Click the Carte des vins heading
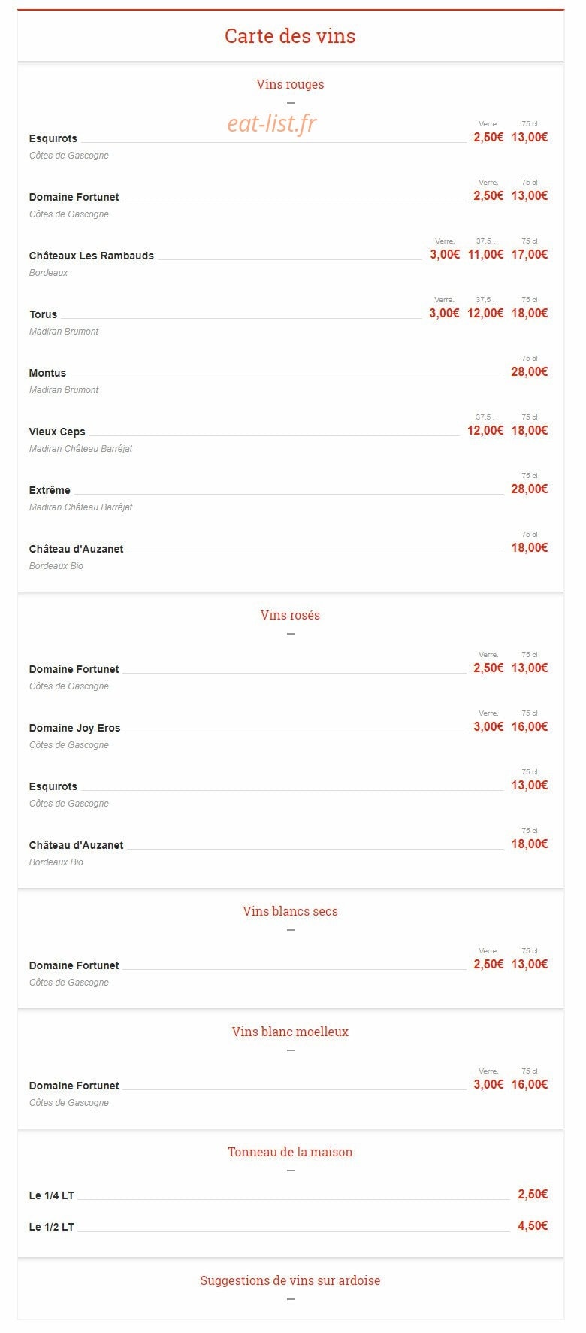The height and width of the screenshot is (1333, 586). (290, 36)
